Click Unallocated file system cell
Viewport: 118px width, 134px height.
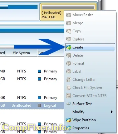point(21,105)
